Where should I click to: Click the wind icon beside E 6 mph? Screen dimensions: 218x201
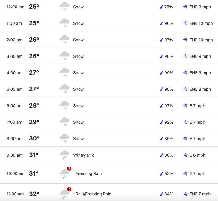[x=185, y=155]
